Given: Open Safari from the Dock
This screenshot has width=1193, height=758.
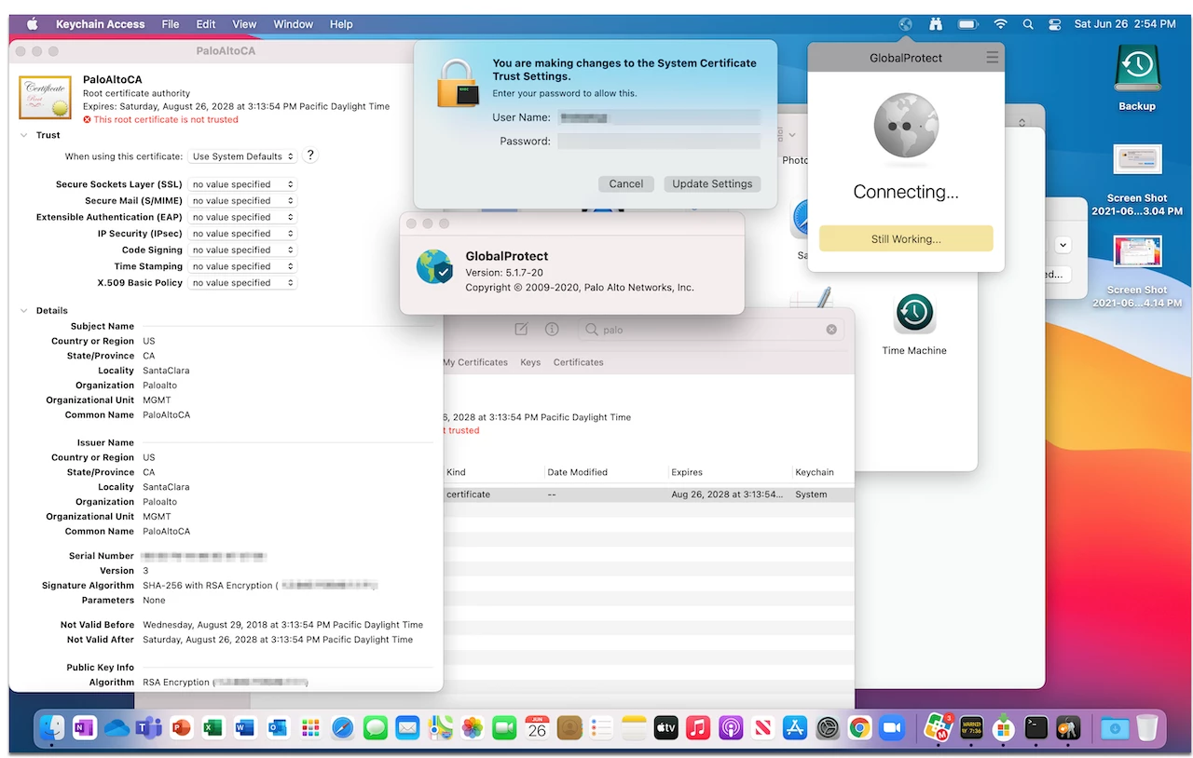Looking at the screenshot, I should [342, 727].
